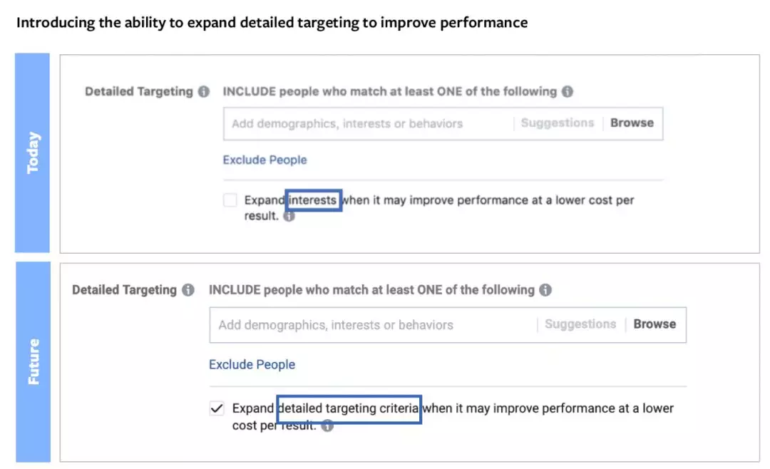
Task: Open Suggestions in the Today targeting box
Action: pos(557,123)
